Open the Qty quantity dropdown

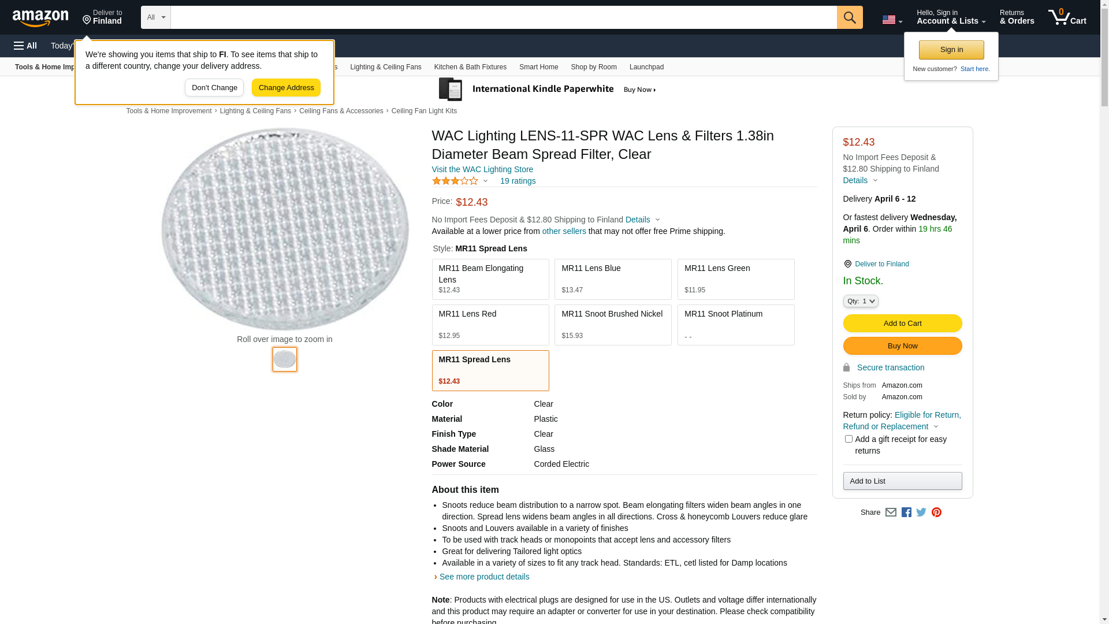[x=861, y=301]
